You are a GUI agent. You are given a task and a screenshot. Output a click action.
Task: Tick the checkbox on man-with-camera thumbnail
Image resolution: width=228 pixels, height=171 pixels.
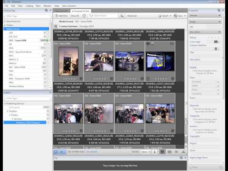click(x=112, y=79)
